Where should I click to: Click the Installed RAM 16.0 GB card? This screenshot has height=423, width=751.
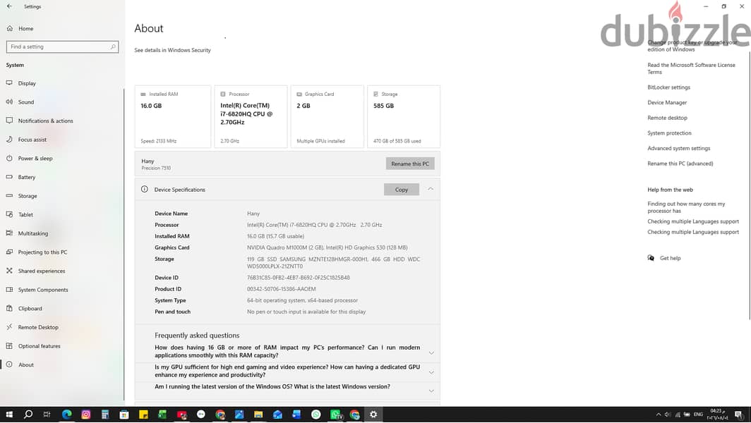[x=173, y=117]
